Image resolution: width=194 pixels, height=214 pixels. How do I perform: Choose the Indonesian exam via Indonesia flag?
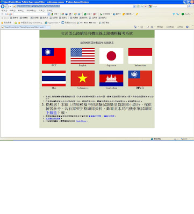pyautogui.click(x=140, y=56)
